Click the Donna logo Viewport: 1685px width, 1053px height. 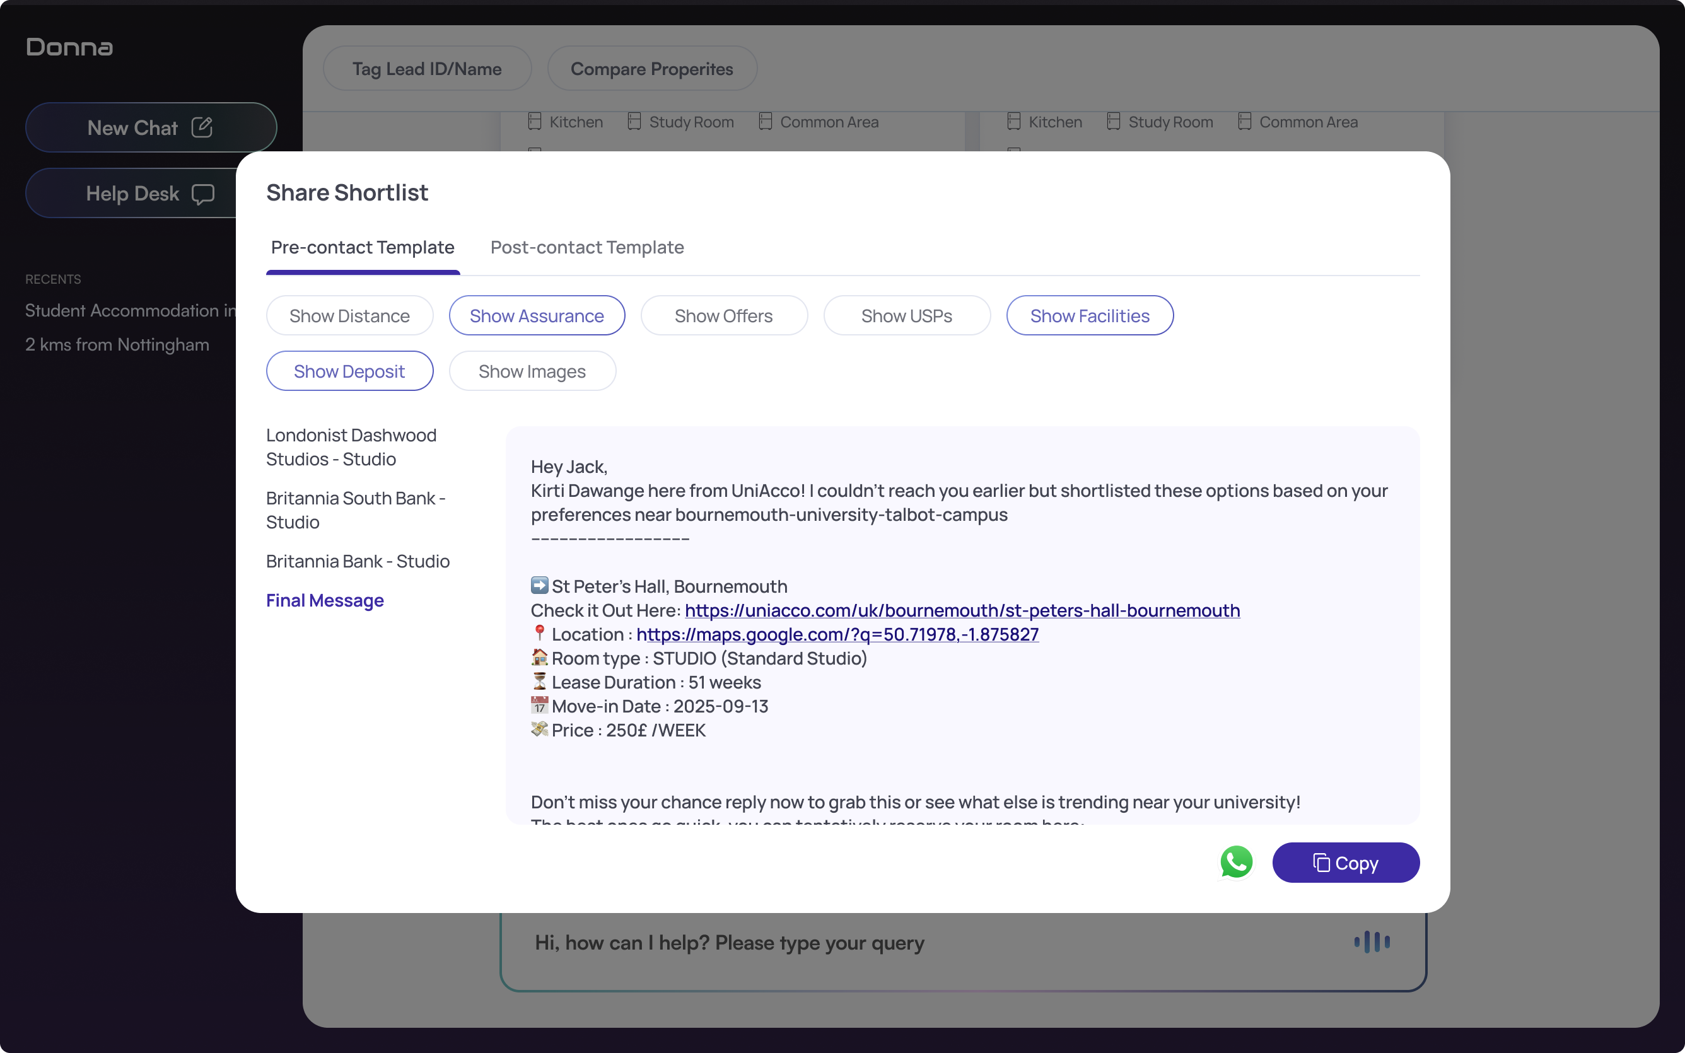point(69,47)
